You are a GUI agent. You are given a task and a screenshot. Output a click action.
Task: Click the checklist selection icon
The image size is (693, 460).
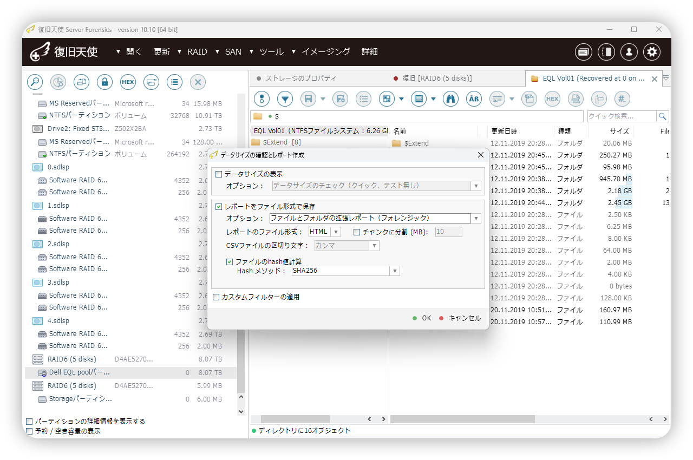[363, 99]
